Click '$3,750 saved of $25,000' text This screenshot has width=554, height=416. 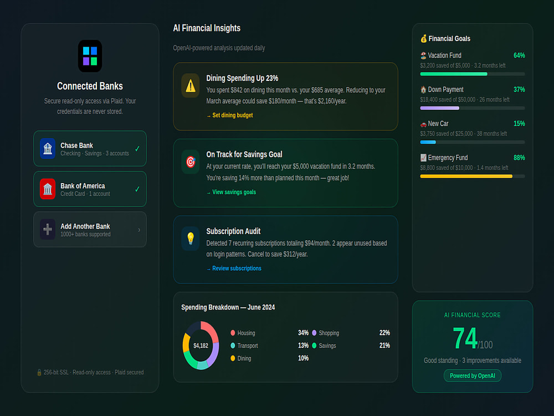click(x=446, y=134)
